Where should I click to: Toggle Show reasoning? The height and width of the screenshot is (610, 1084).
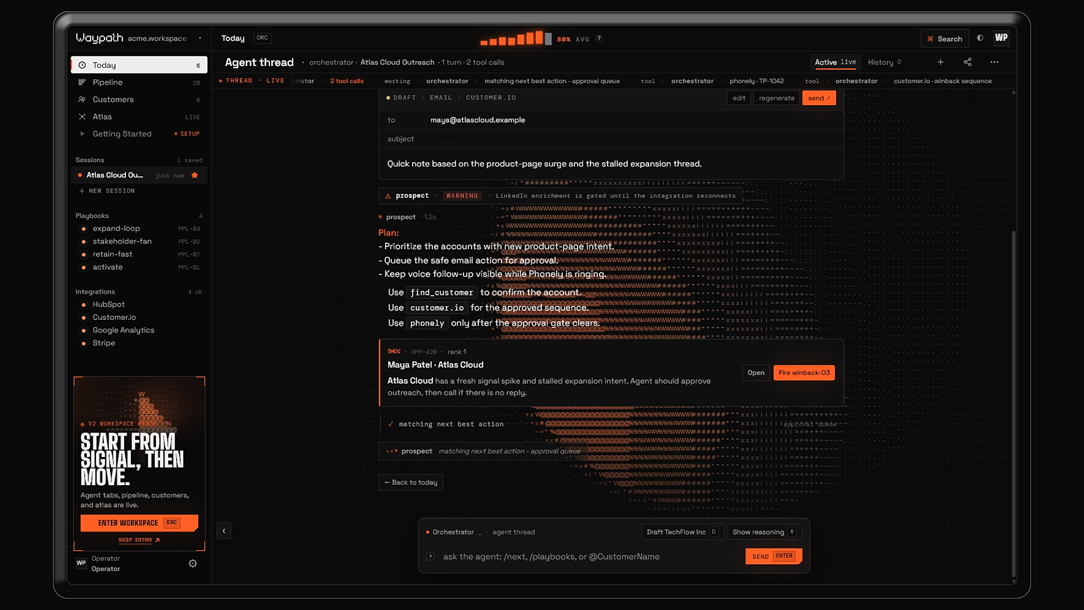[764, 532]
